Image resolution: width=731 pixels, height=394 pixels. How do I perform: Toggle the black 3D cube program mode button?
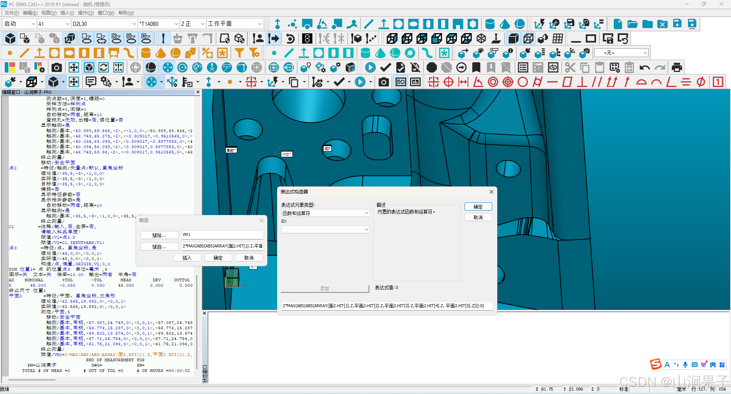(10, 38)
